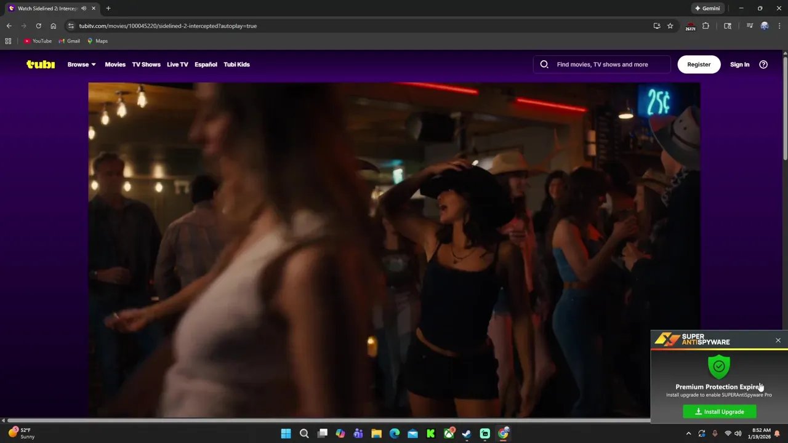Open the red extension with 2617 badge

690,26
